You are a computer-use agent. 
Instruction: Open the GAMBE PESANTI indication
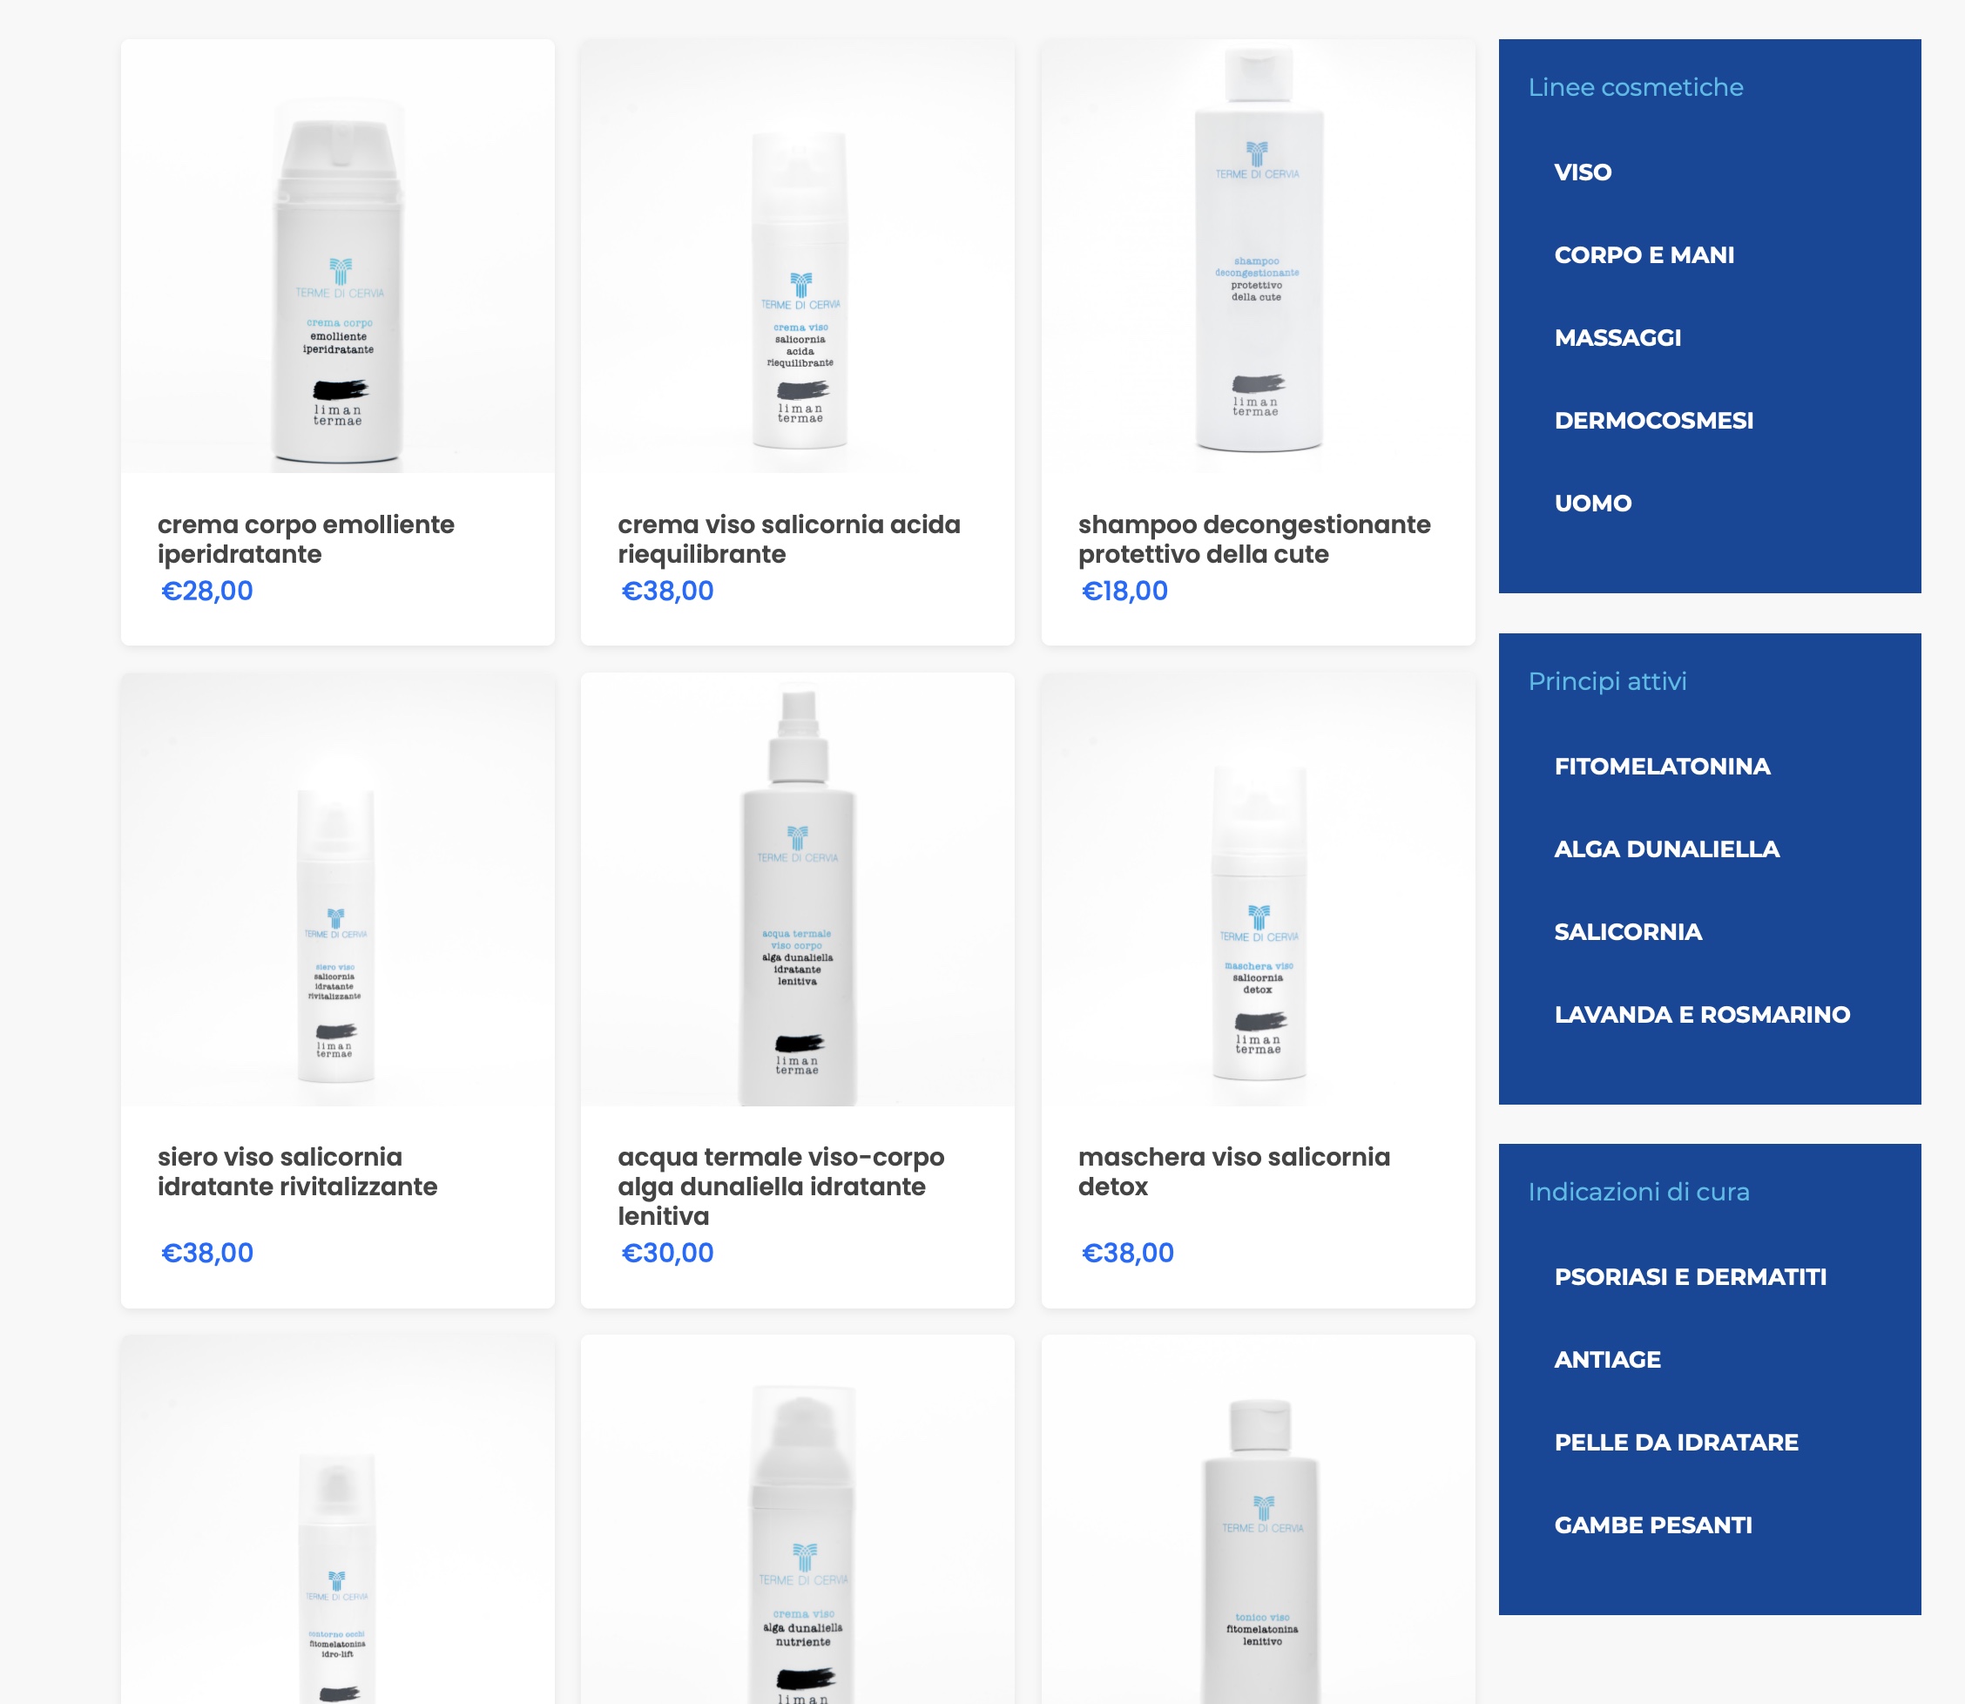point(1653,1525)
